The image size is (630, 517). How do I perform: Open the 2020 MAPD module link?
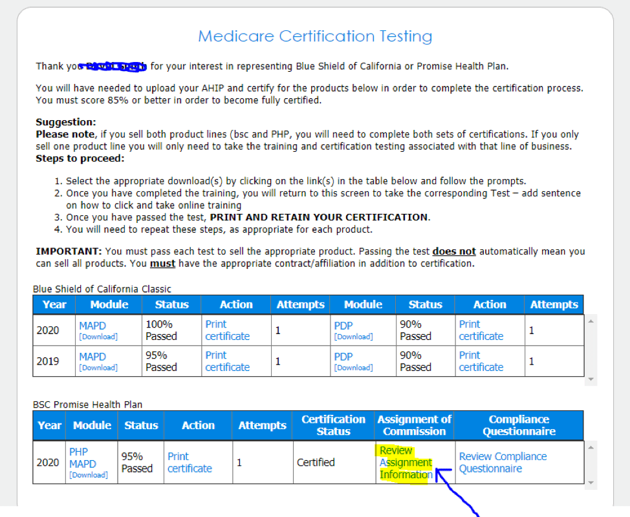tap(92, 326)
